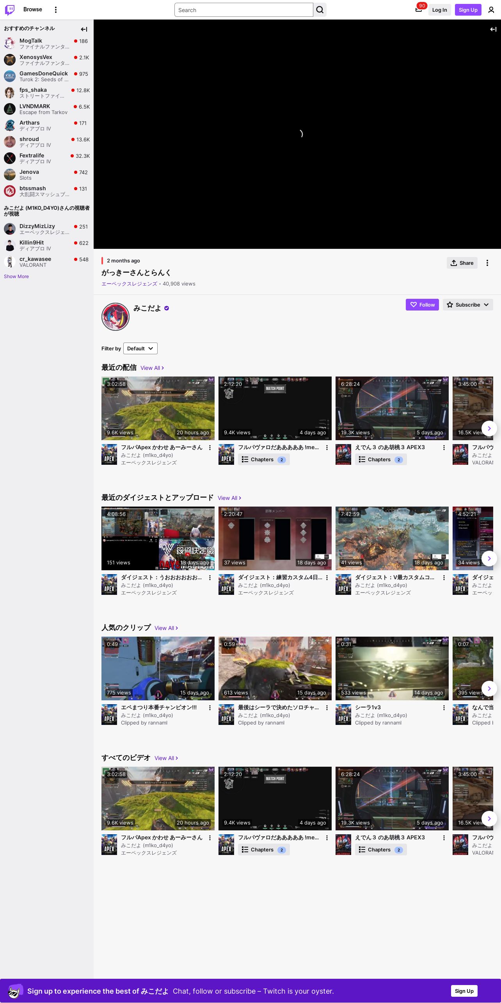Expand Chapters for フルパヴァロ in すべてのビデオ

point(264,850)
